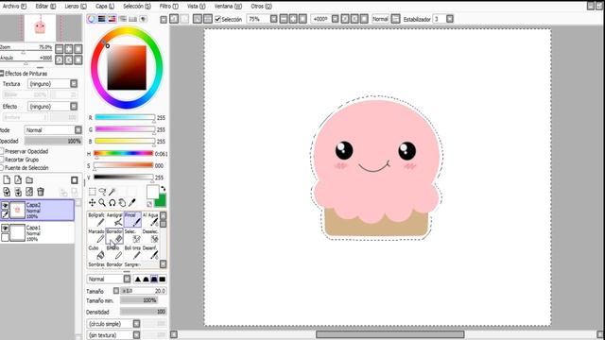
Task: Open the Capa menu
Action: pyautogui.click(x=105, y=7)
